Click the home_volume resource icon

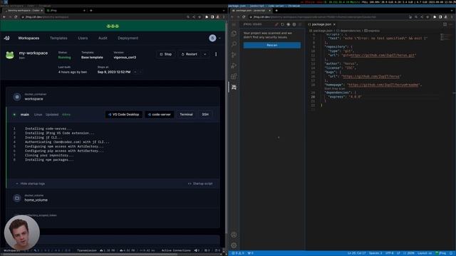tap(17, 198)
